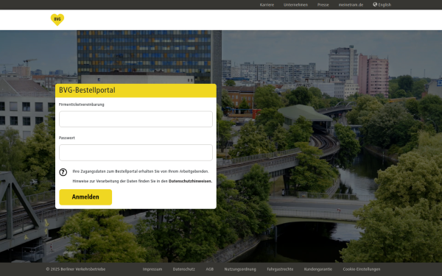Switch language to English
Viewport: 442px width, 276px height.
click(x=385, y=5)
